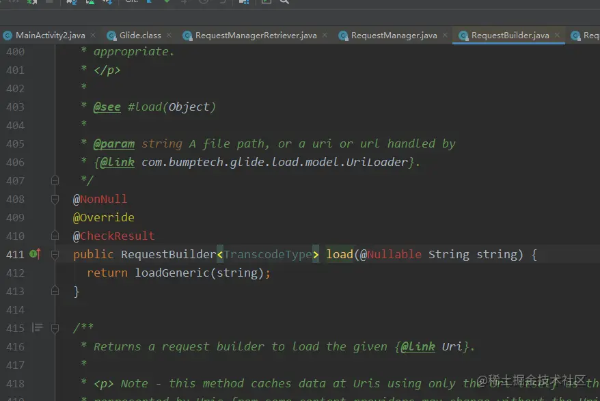The image size is (600, 401).
Task: Click the RequestBuilder return type on line 411
Action: [x=169, y=254]
